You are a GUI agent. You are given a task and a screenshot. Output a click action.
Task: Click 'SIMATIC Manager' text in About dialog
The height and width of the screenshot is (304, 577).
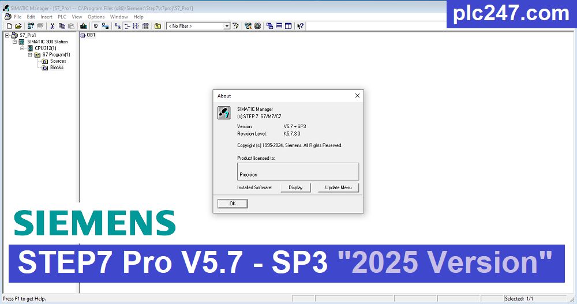pyautogui.click(x=255, y=109)
